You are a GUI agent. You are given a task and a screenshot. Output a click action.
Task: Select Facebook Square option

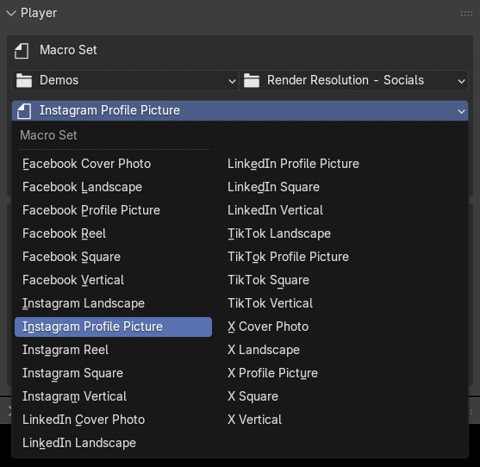[x=113, y=257]
